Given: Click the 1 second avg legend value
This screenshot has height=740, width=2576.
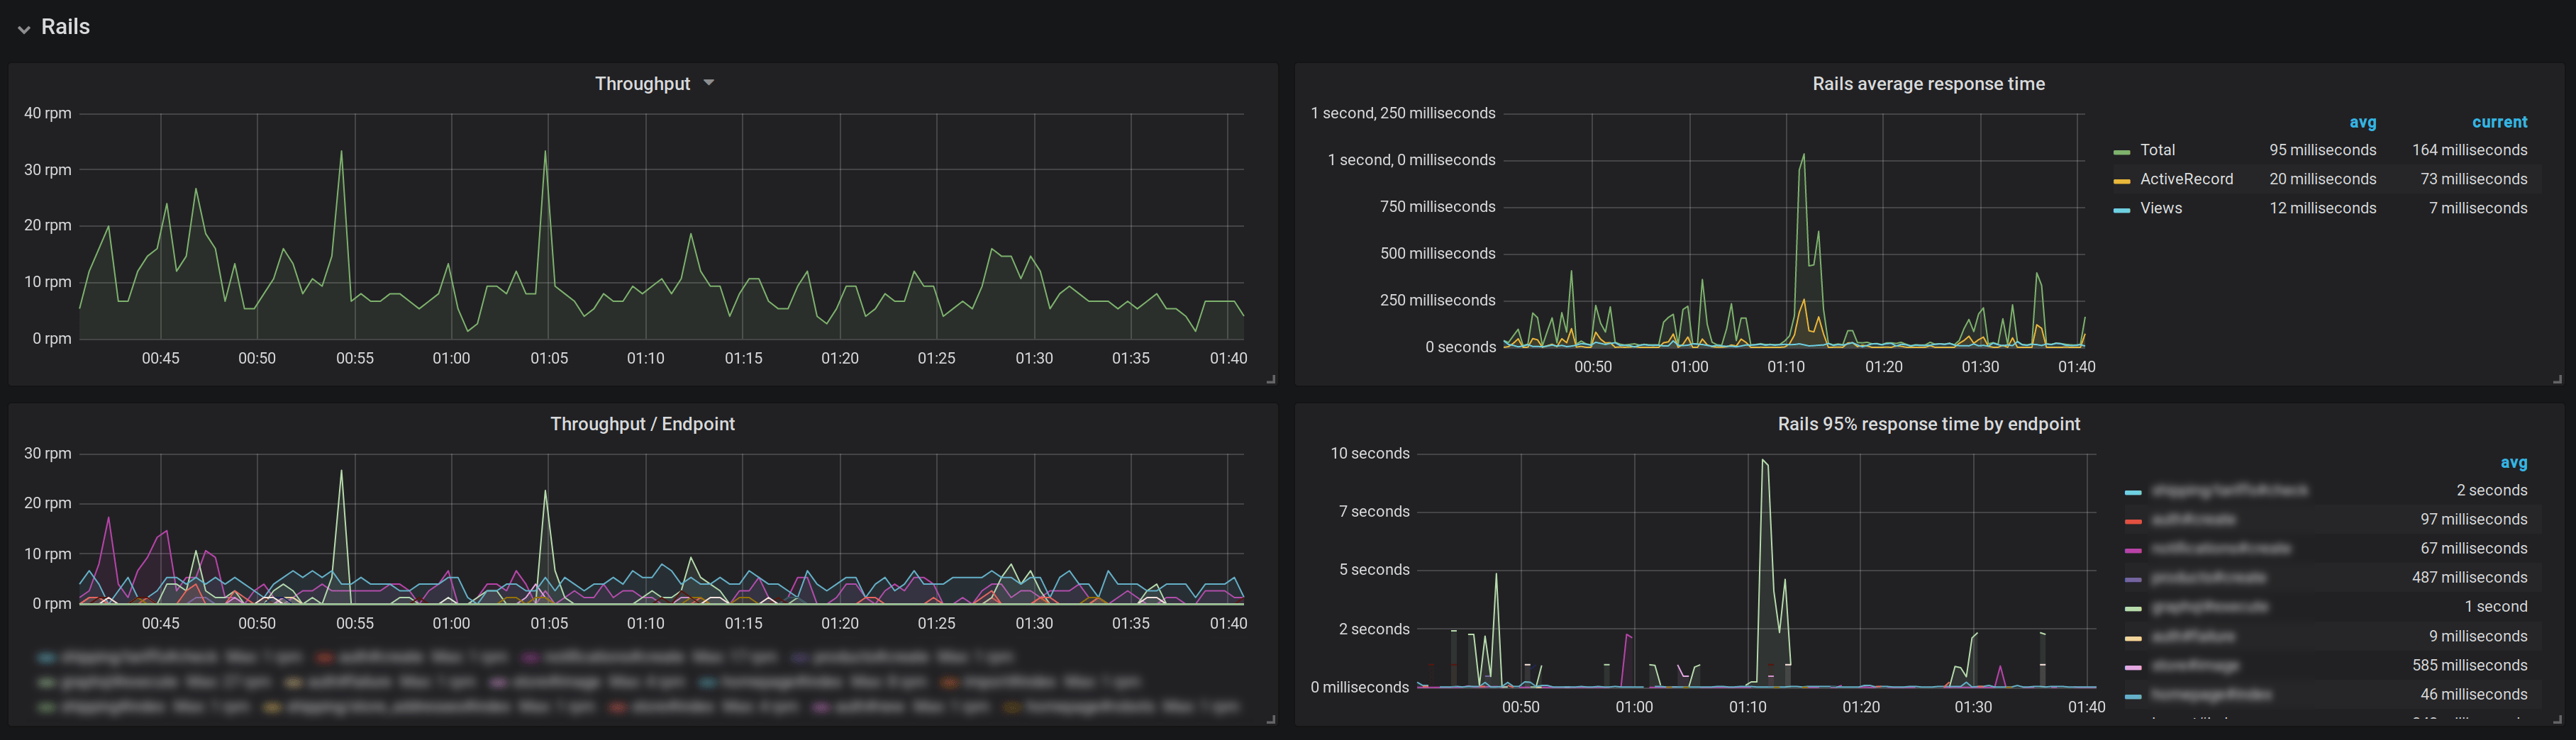Looking at the screenshot, I should pos(2495,606).
